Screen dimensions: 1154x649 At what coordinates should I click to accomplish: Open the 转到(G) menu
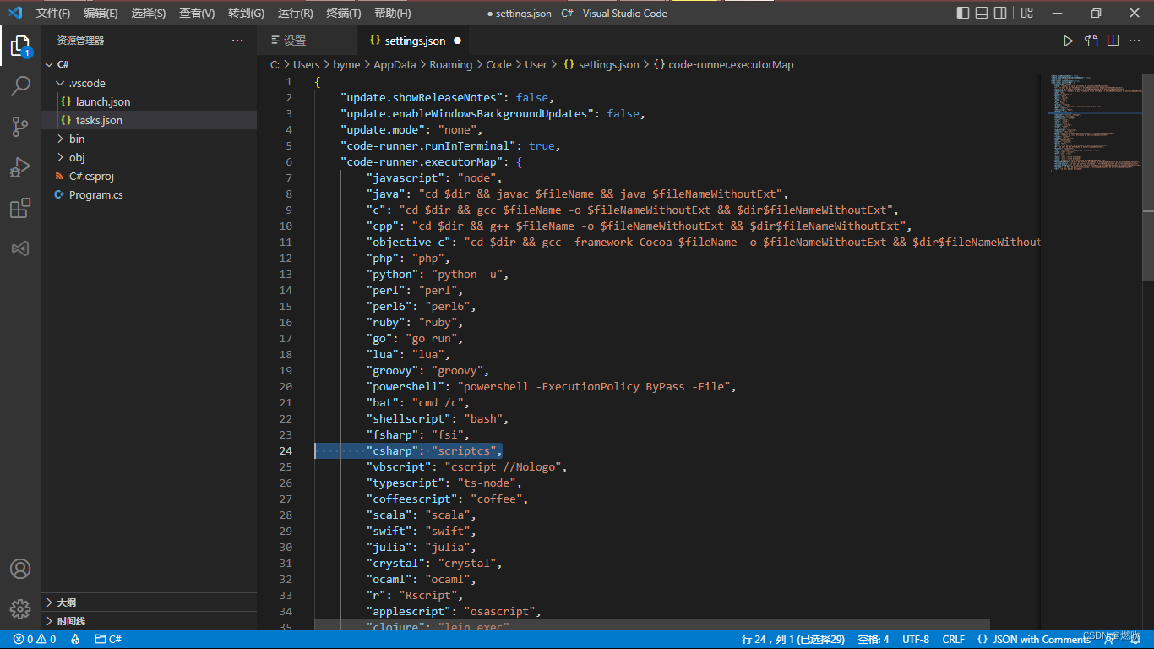pyautogui.click(x=246, y=13)
